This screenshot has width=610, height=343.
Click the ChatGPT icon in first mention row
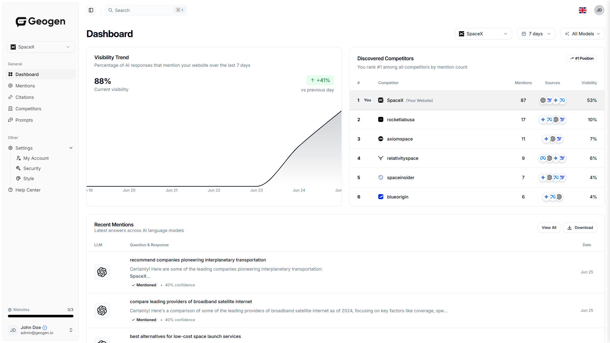(102, 272)
